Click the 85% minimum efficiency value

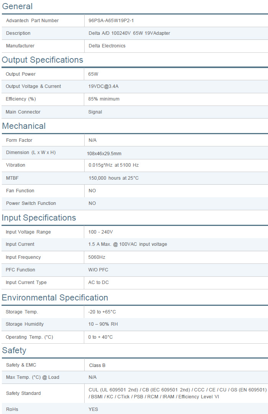(104, 99)
